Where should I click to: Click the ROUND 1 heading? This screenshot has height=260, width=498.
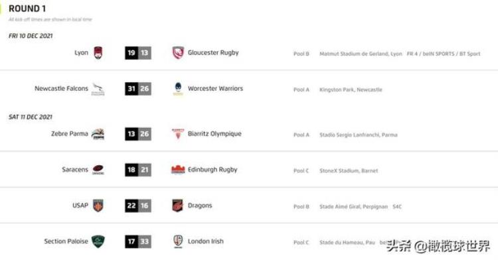coord(27,9)
